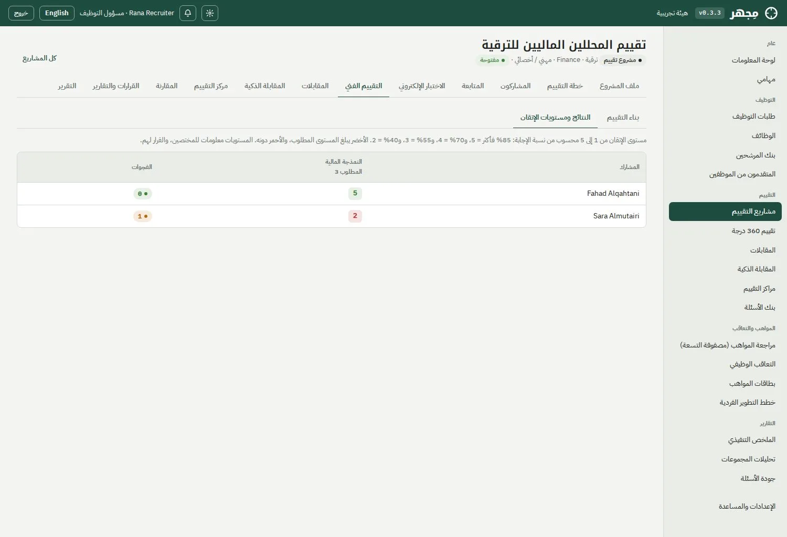This screenshot has width=787, height=537.
Task: Open جودة الأسئلة in sidebar
Action: [x=725, y=479]
